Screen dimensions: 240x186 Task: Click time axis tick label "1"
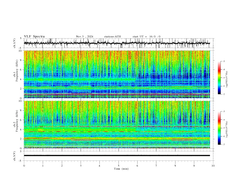[43, 166]
